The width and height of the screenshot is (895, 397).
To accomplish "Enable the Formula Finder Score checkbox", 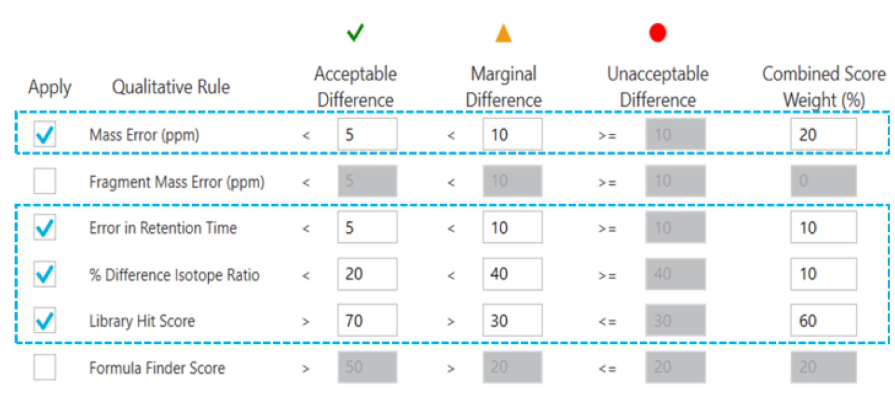I will [45, 367].
